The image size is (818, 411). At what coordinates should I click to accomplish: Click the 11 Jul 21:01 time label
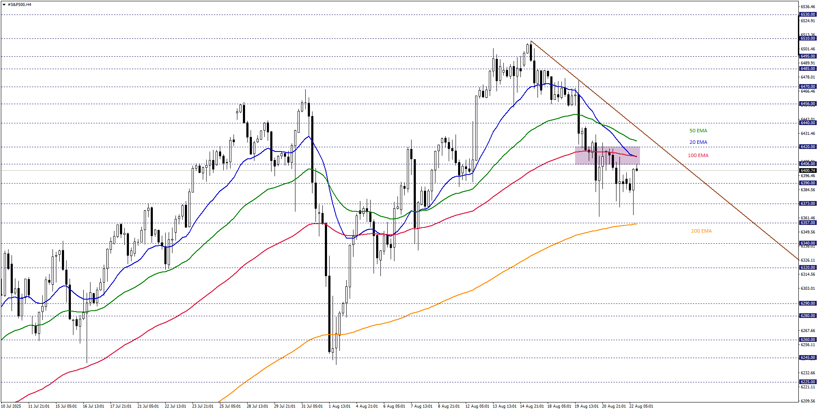pos(38,406)
